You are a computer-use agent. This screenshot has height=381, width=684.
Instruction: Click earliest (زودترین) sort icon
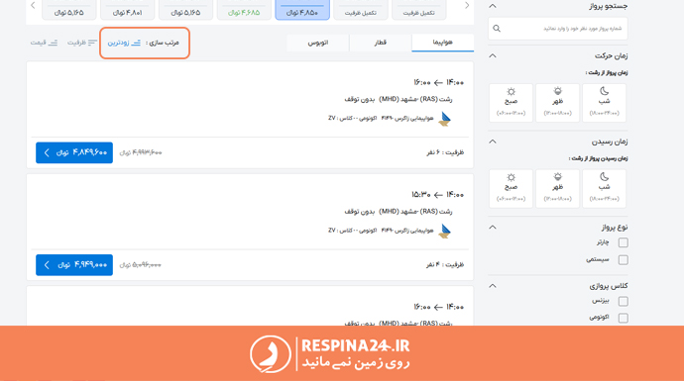pos(136,43)
